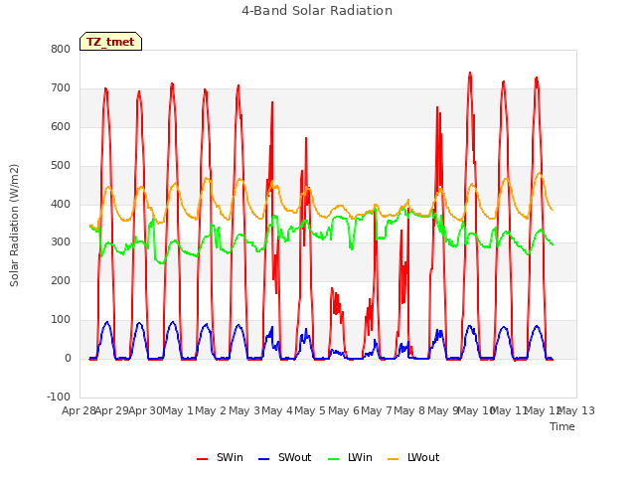This screenshot has height=477, width=636.
Task: Click the May 8 x-axis label
Action: (410, 410)
